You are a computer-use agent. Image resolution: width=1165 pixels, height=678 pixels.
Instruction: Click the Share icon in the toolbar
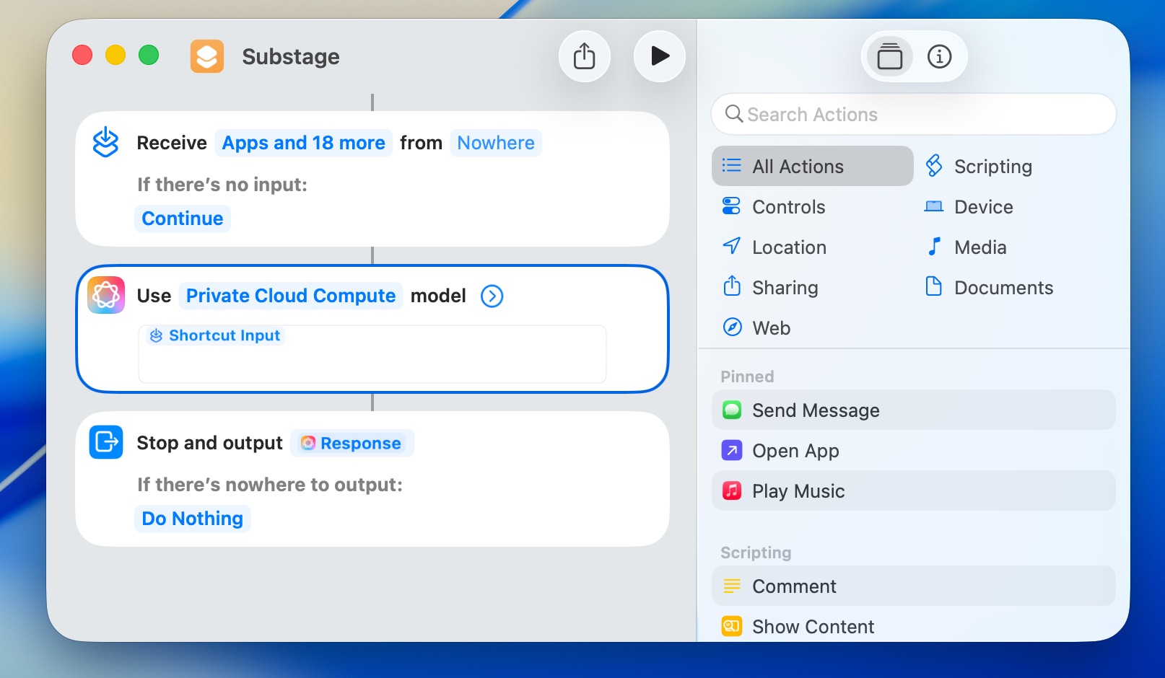(585, 56)
